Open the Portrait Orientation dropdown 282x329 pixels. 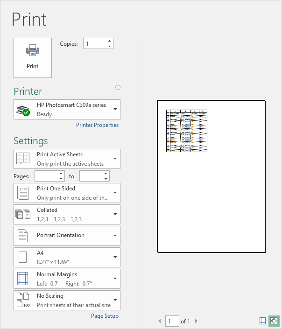(67, 236)
